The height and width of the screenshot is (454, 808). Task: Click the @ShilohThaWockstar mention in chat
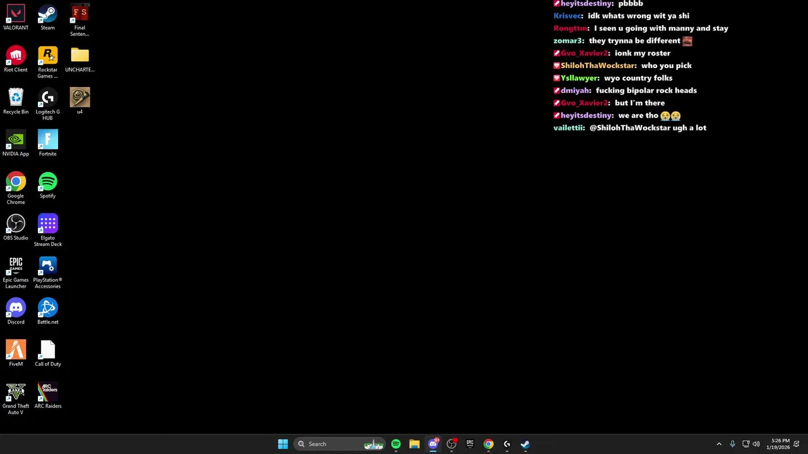click(630, 128)
